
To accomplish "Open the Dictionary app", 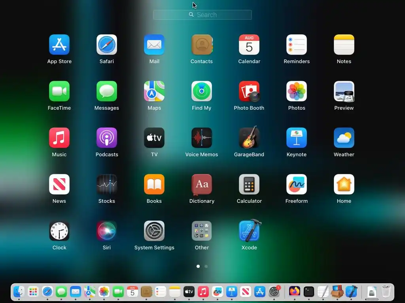I will 202,185.
